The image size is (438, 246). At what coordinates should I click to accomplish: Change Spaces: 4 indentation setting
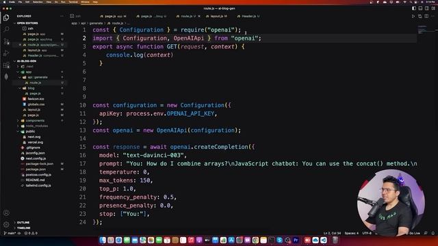tap(351, 233)
